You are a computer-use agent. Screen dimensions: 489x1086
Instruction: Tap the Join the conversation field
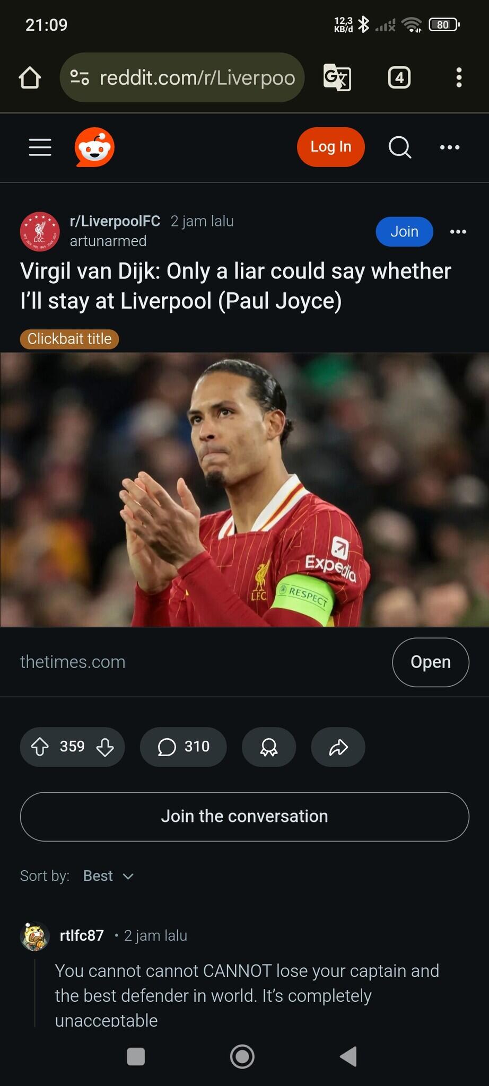pos(244,816)
